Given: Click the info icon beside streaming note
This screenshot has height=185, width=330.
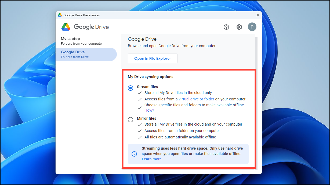Looking at the screenshot, I should [x=134, y=154].
